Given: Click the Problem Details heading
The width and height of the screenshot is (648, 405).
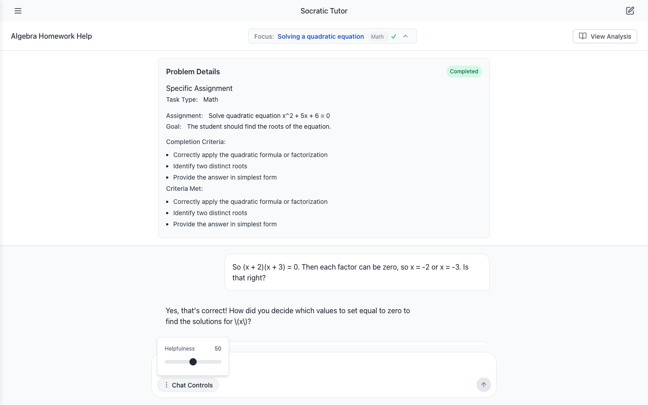Looking at the screenshot, I should click(193, 72).
